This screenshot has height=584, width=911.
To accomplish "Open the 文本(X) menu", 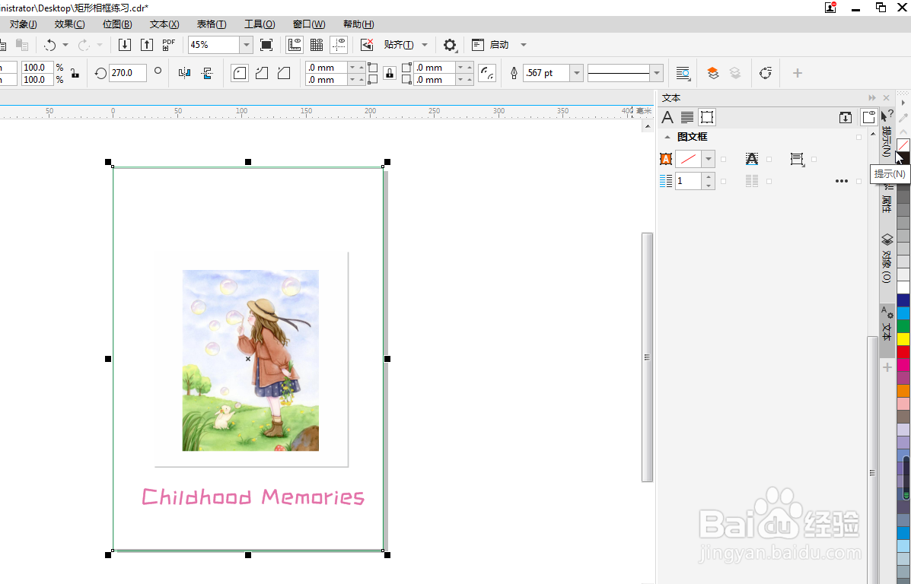I will tap(164, 24).
